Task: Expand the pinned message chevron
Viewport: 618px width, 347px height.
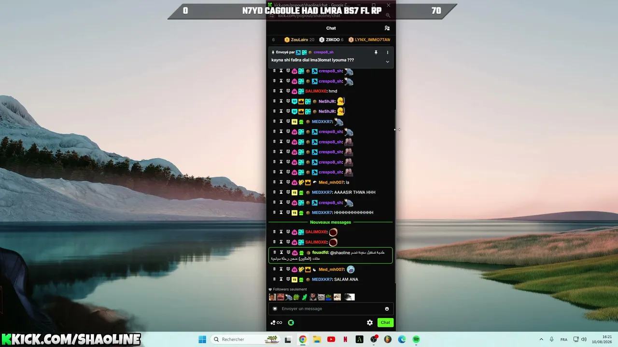Action: 387,62
